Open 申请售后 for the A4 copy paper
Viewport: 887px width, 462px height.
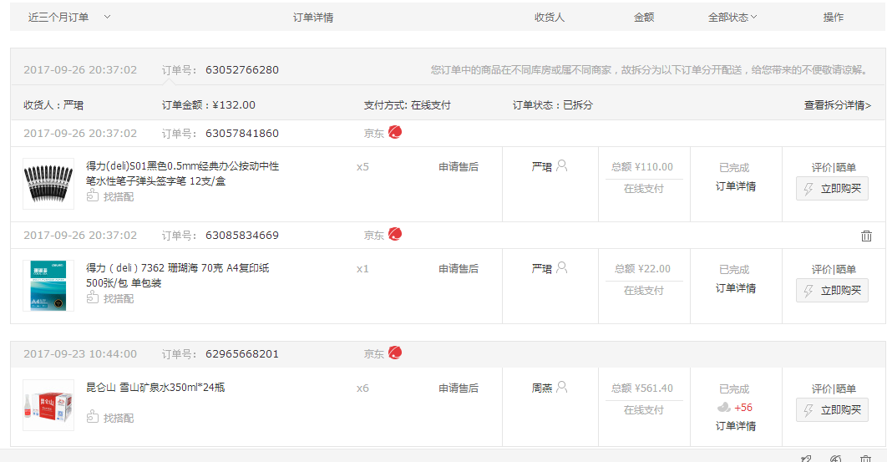(x=459, y=269)
